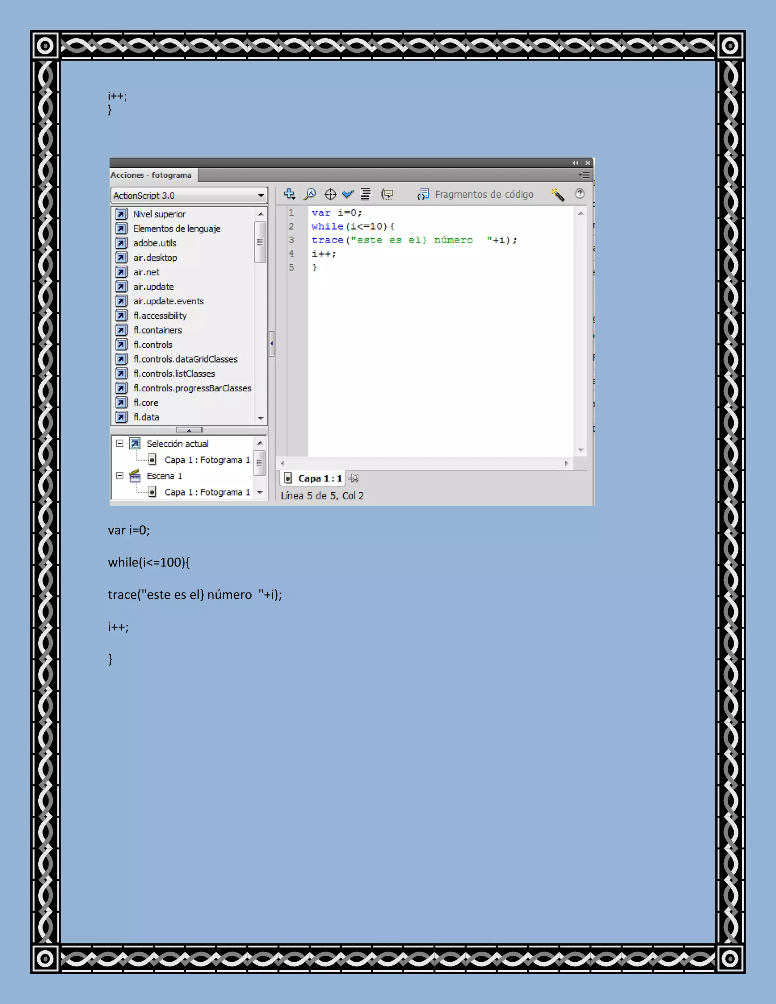Open fl.controls package in the toolbox
Image resolution: width=776 pixels, height=1004 pixels.
tap(153, 345)
